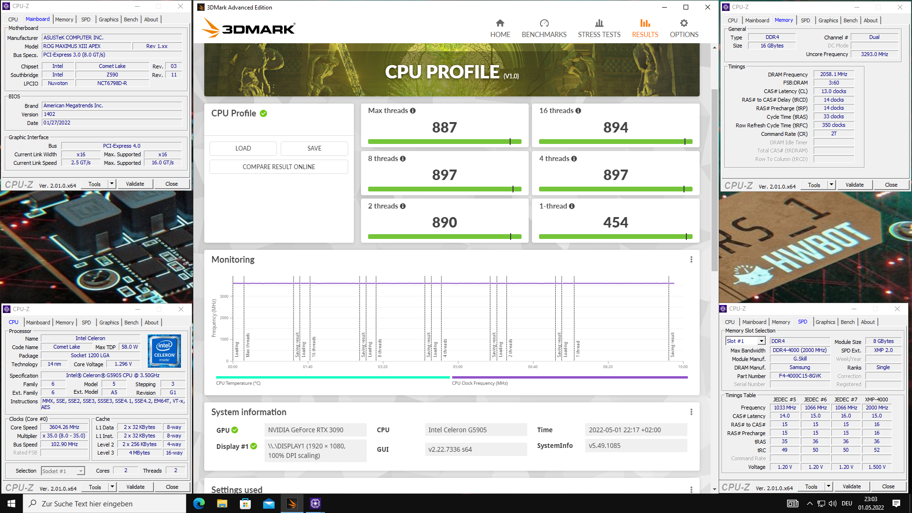
Task: Click the Intel Celeron G5905 CPU field
Action: (x=476, y=430)
